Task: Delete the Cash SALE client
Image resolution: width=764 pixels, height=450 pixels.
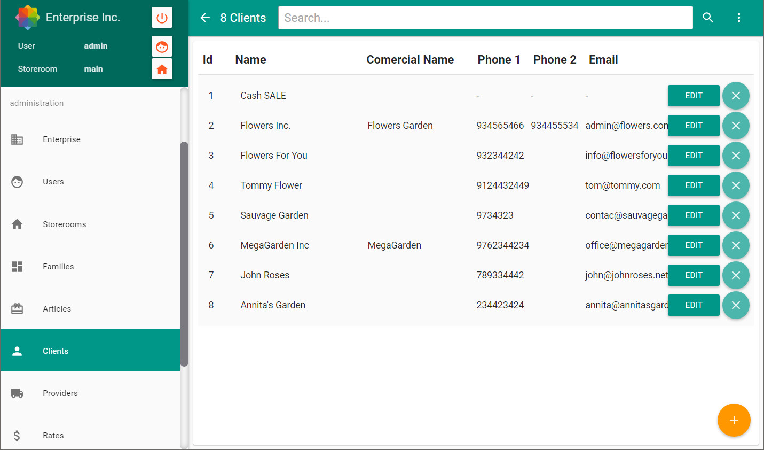Action: (x=736, y=96)
